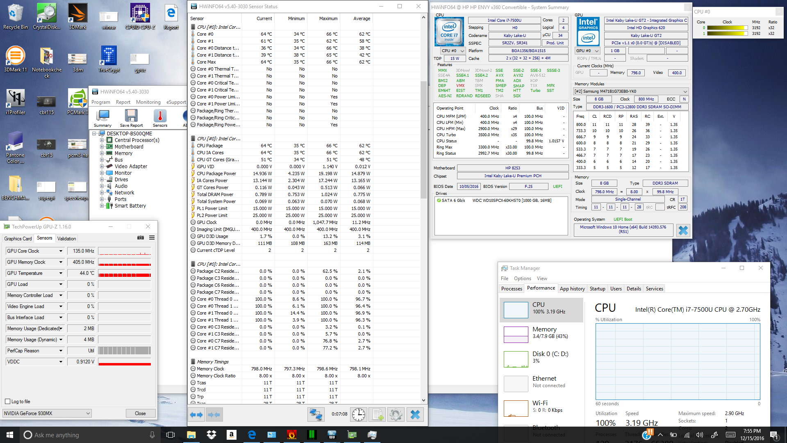
Task: Open the GPU Temperature sensor dropdown
Action: coord(61,273)
